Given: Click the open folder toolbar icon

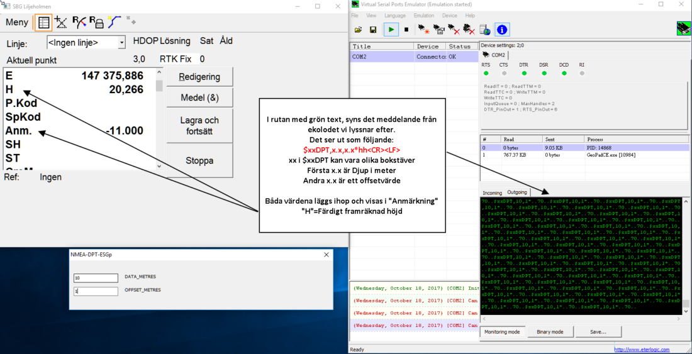Looking at the screenshot, I should 359,30.
